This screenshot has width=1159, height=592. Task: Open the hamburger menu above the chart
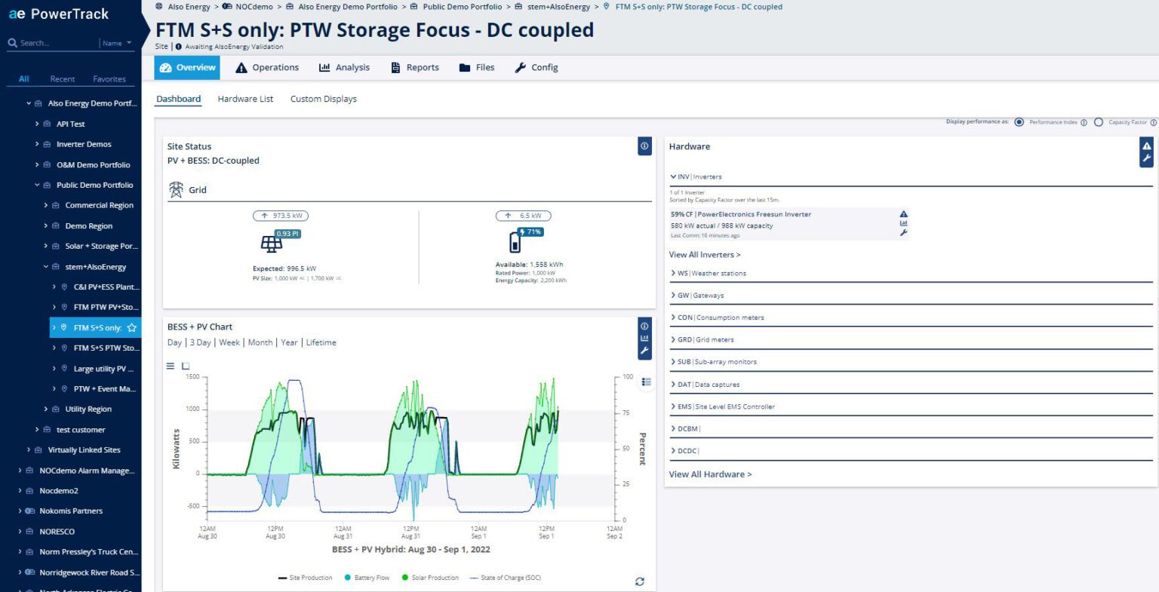171,366
